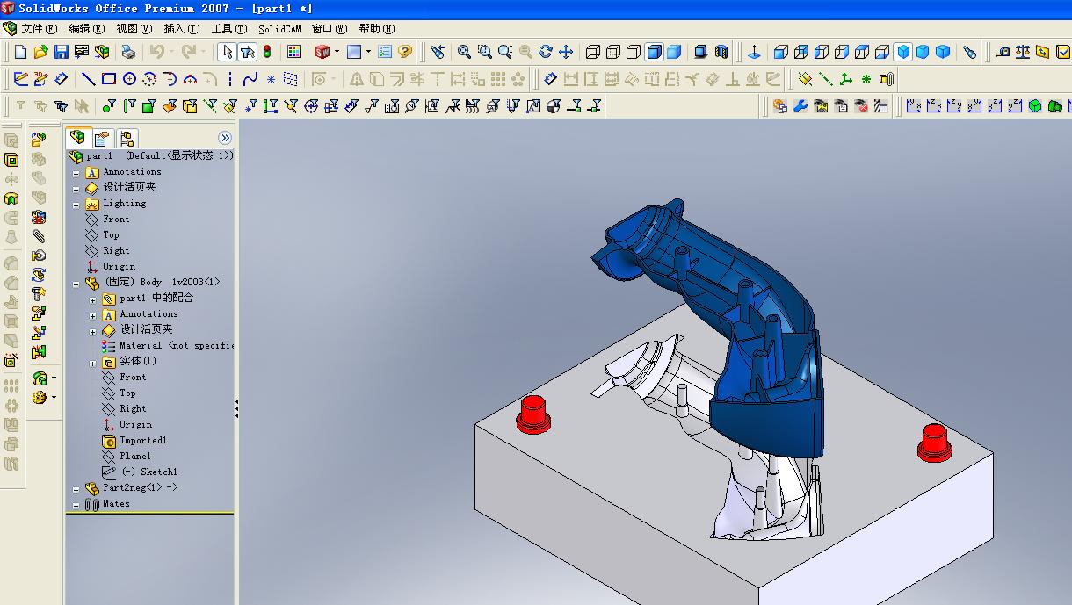1072x605 pixels.
Task: Select the Centerline sketch tool
Action: coord(230,79)
